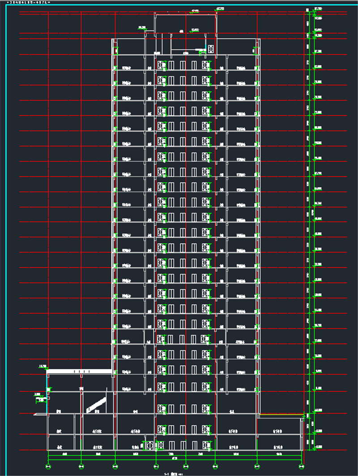Select the sixth grid axis bubble from left
This screenshot has height=476, width=358.
point(215,465)
